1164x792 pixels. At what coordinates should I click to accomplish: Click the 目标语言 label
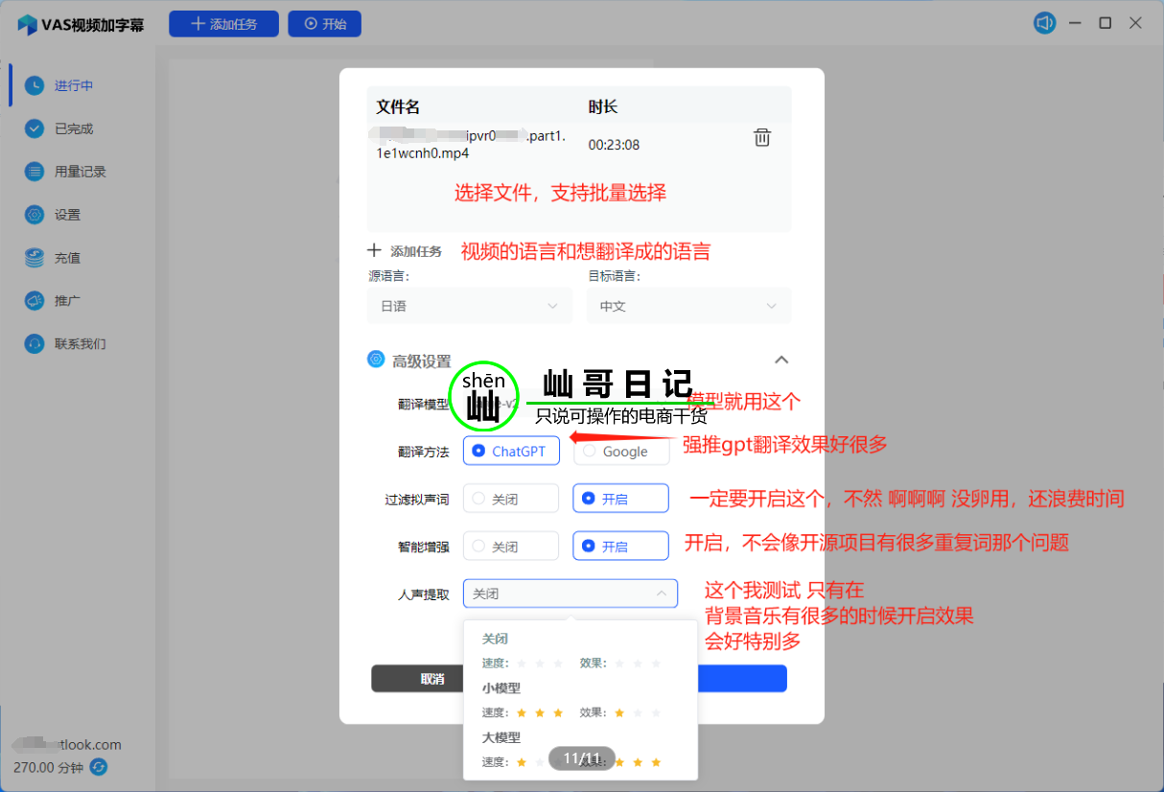pyautogui.click(x=615, y=276)
